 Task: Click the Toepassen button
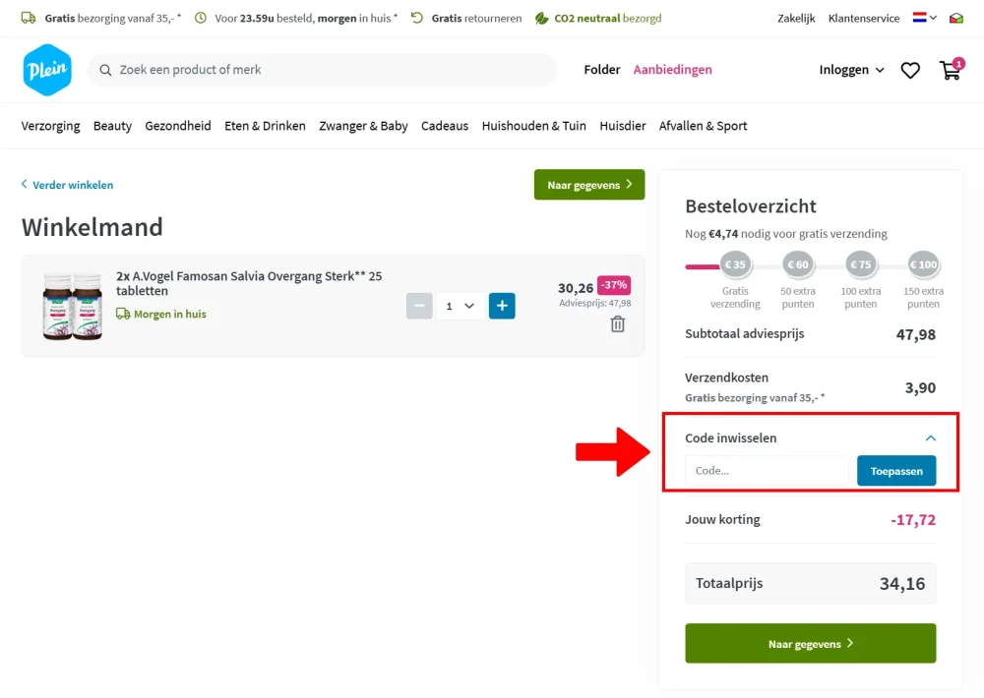coord(896,471)
